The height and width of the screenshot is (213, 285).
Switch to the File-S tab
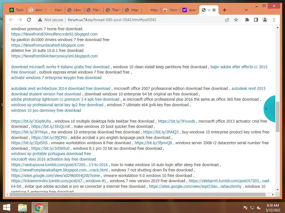94,10
